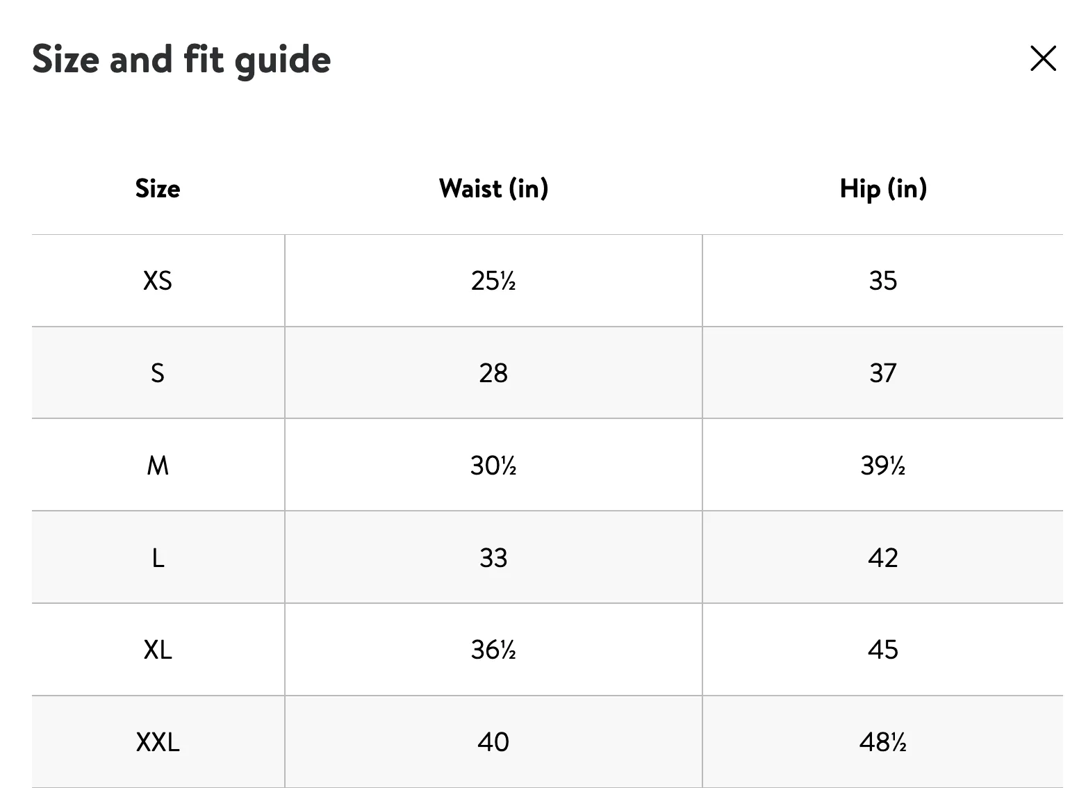Image resolution: width=1070 pixels, height=788 pixels.
Task: Click the 39½ hip value for M
Action: click(883, 465)
